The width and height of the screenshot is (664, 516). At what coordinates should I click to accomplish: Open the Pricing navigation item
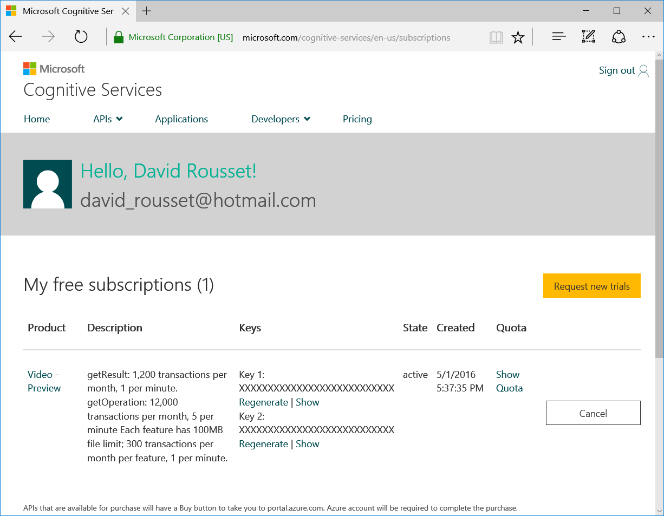tap(357, 119)
